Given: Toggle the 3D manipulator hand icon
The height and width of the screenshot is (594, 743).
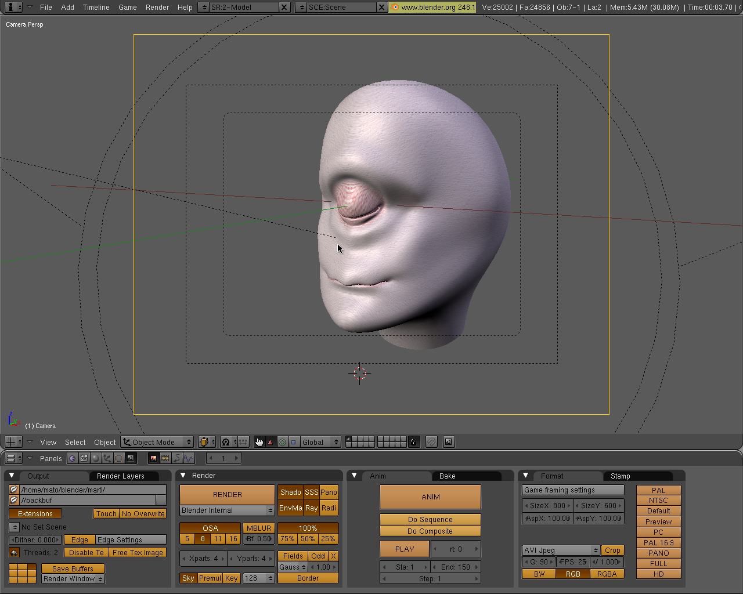Looking at the screenshot, I should click(259, 442).
